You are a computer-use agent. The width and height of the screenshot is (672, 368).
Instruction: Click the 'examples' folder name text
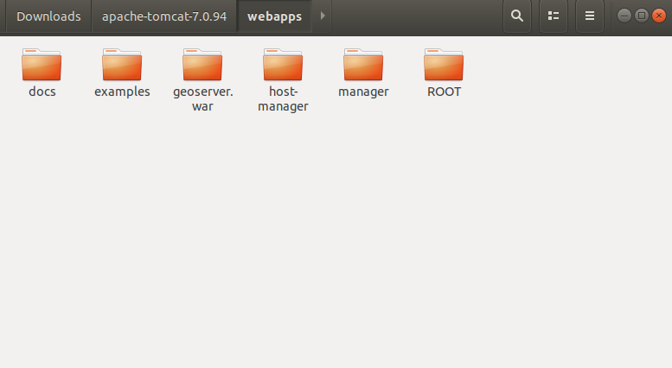coord(122,92)
